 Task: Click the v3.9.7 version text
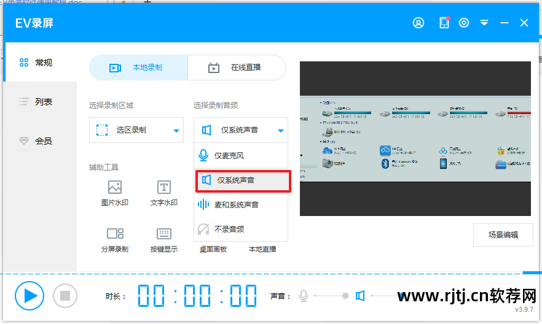(x=524, y=309)
